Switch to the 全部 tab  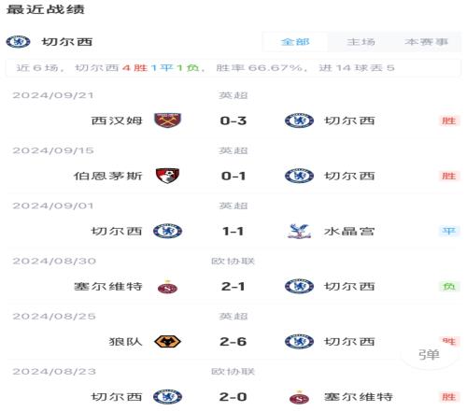(295, 42)
